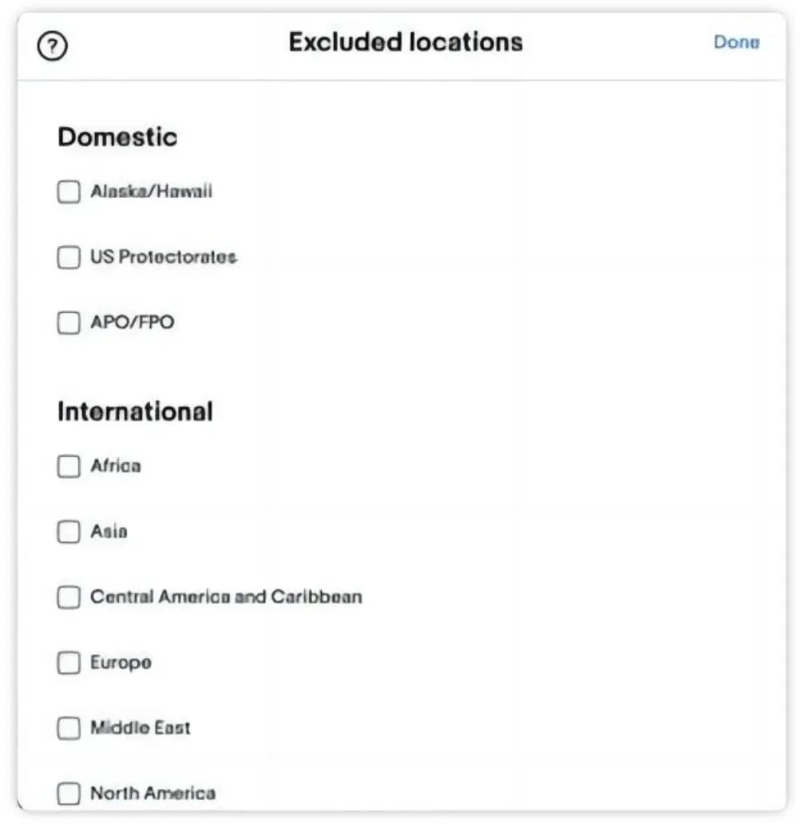The width and height of the screenshot is (800, 824).
Task: Click the Domestic section heading
Action: tap(117, 137)
